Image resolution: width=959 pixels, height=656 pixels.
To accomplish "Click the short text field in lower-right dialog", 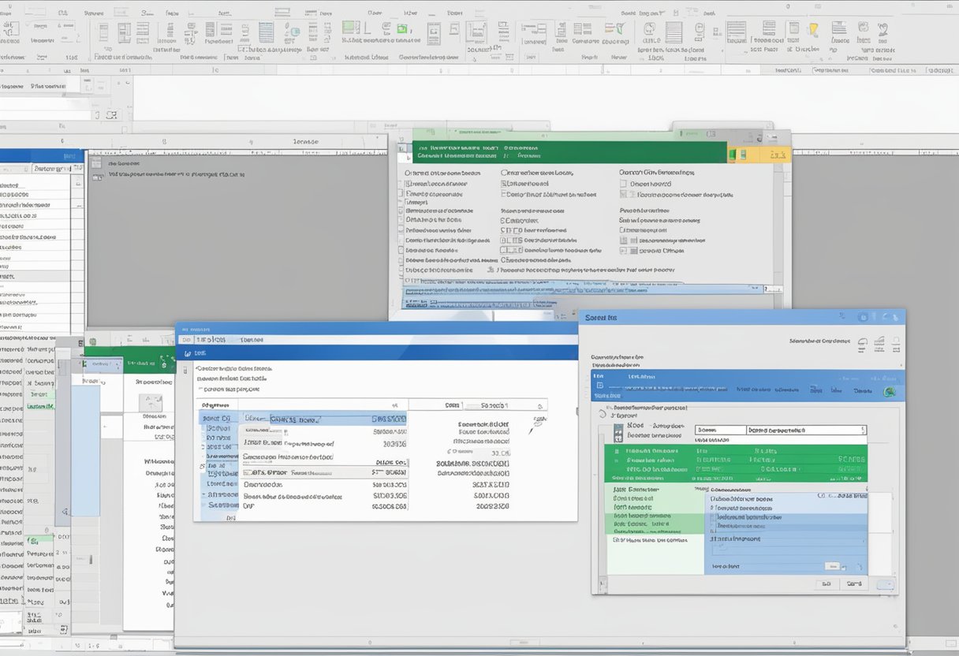I will coord(719,430).
